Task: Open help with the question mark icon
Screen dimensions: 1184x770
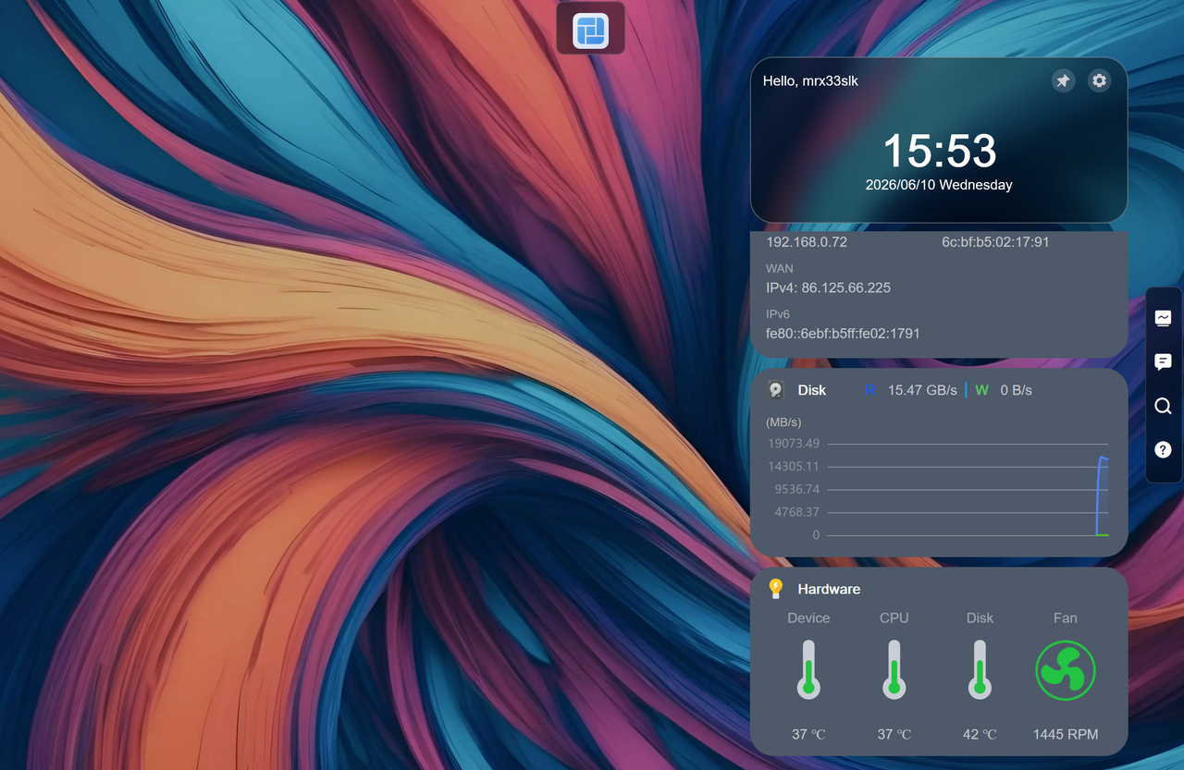Action: coord(1164,450)
